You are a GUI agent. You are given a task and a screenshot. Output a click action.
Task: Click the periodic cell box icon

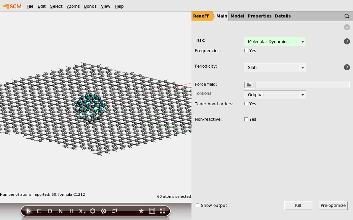(x=152, y=211)
